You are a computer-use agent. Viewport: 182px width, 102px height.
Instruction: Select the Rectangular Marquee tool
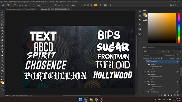point(2,15)
